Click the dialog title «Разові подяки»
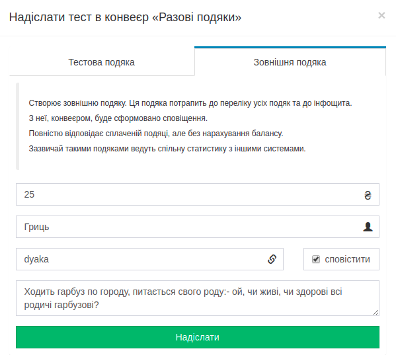 (x=125, y=17)
